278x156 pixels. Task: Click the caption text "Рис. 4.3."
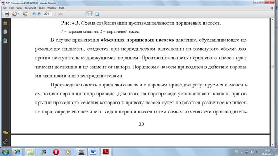tap(71, 23)
